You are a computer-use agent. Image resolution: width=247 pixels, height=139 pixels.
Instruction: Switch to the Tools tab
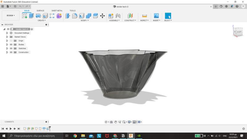point(73,11)
